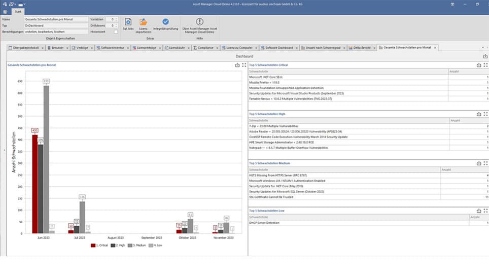
Task: Click the first quick access icon in title bar
Action: 5,4
